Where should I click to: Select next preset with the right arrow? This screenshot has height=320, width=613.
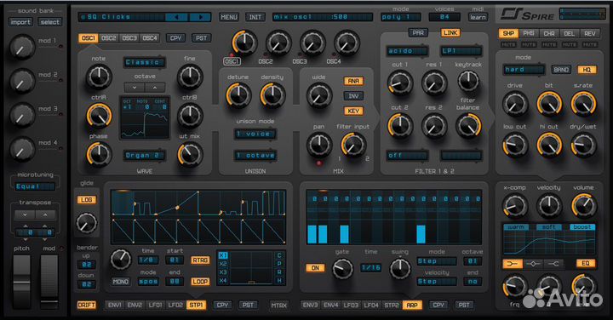tap(200, 17)
